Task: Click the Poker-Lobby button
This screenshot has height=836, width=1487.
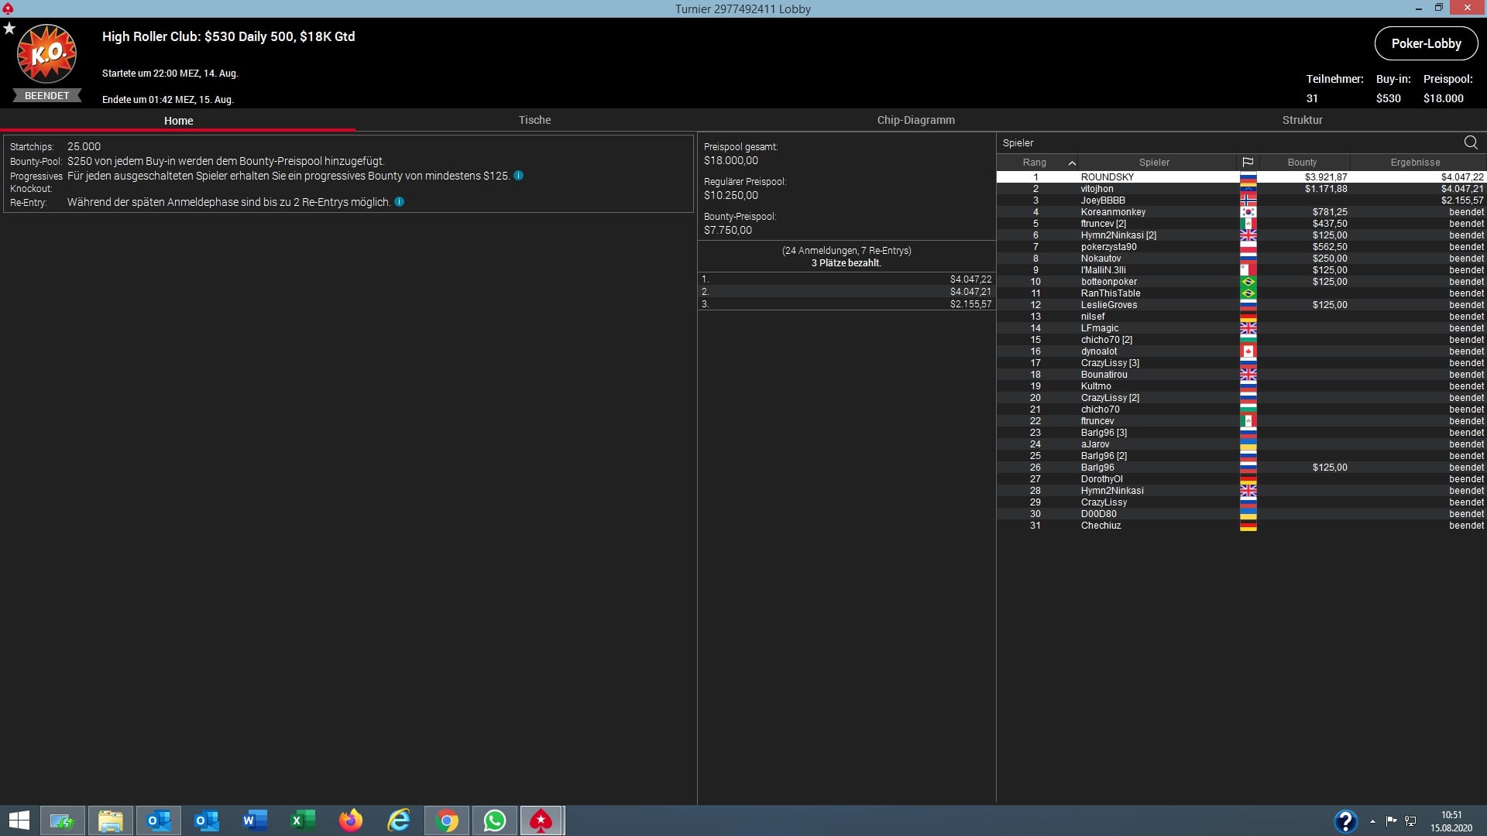Action: coord(1426,44)
